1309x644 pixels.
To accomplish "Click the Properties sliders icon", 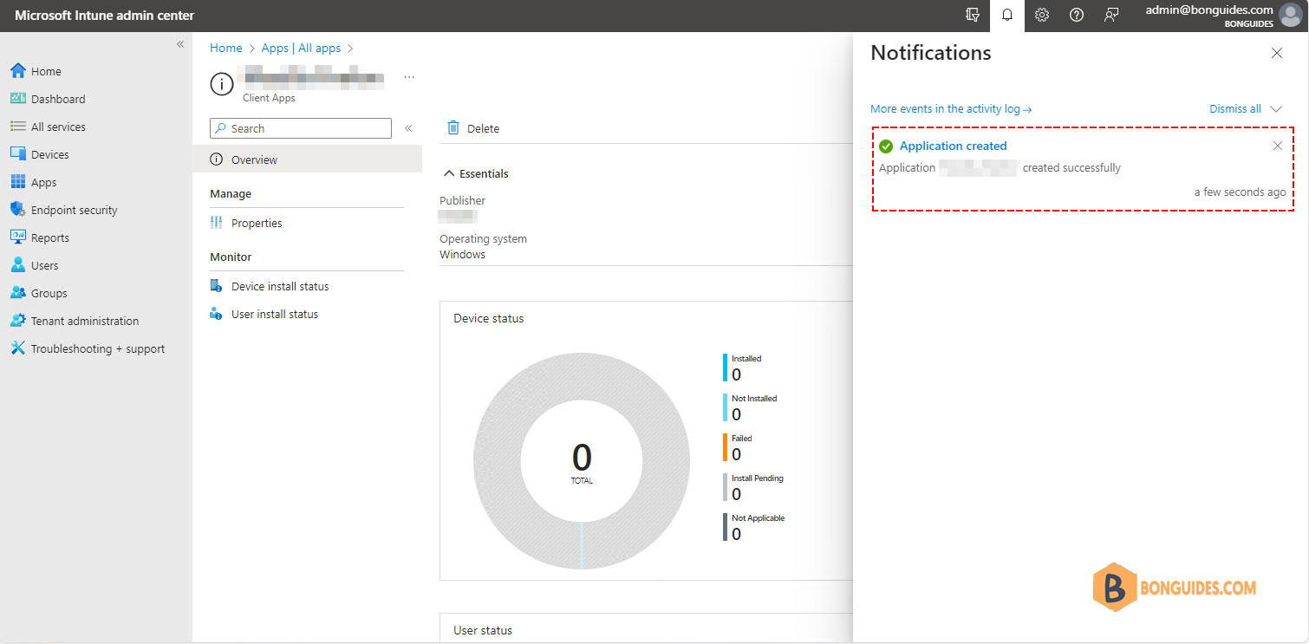I will click(217, 223).
